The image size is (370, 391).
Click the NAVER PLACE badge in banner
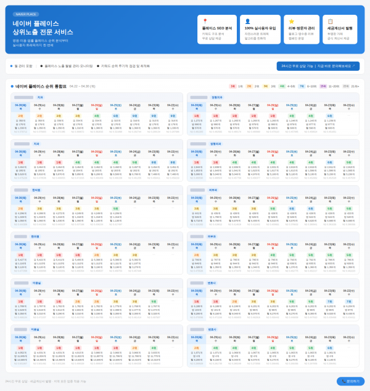[25, 14]
